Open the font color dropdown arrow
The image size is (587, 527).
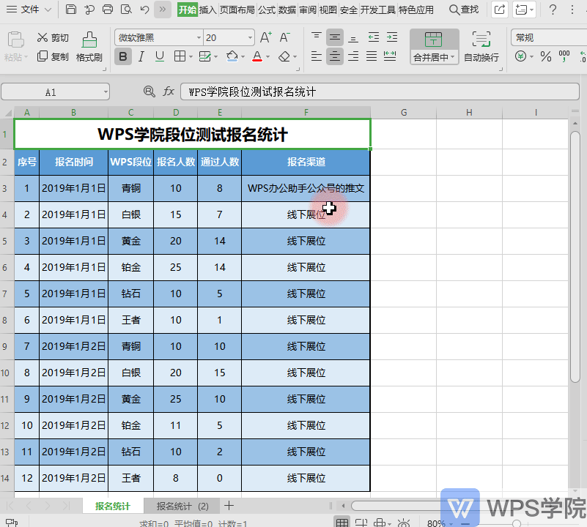pos(268,57)
